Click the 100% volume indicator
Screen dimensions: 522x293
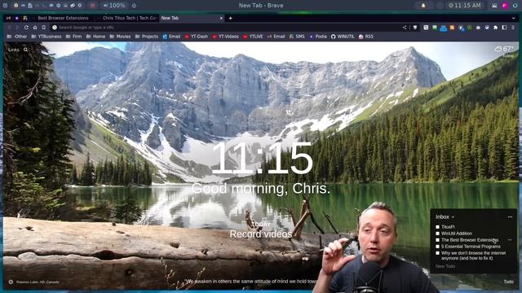[114, 6]
